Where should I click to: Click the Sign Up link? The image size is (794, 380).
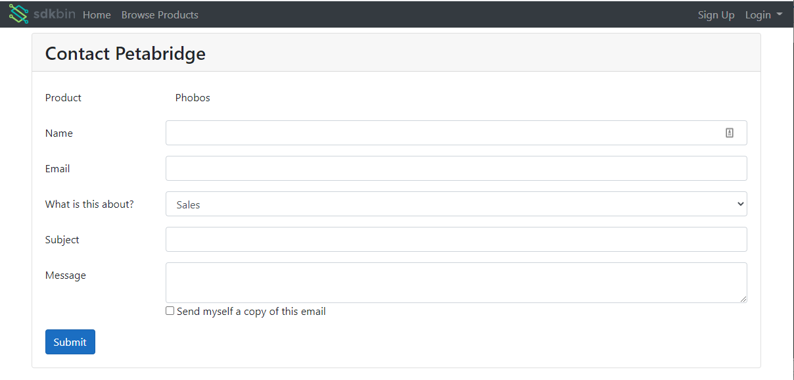click(716, 14)
